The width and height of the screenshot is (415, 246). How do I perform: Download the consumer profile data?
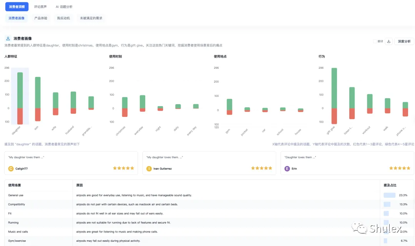pyautogui.click(x=388, y=41)
